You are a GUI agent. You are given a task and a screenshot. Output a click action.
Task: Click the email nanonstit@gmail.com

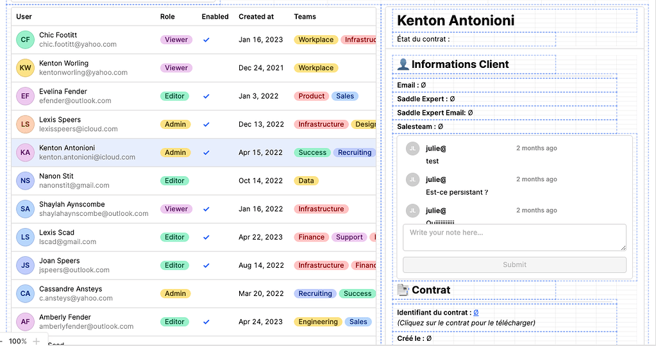point(74,185)
